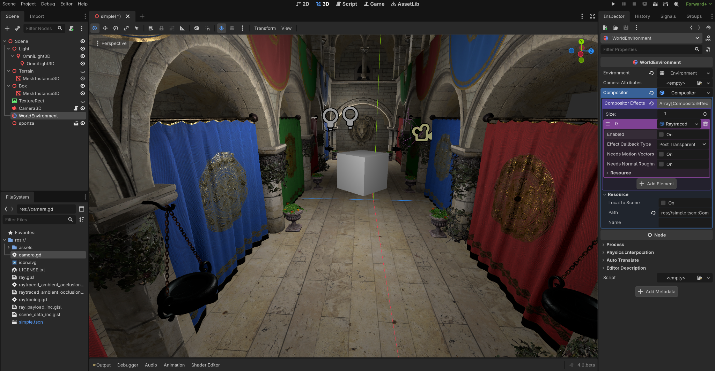
Task: Switch to AssetLib workspace
Action: [x=405, y=4]
